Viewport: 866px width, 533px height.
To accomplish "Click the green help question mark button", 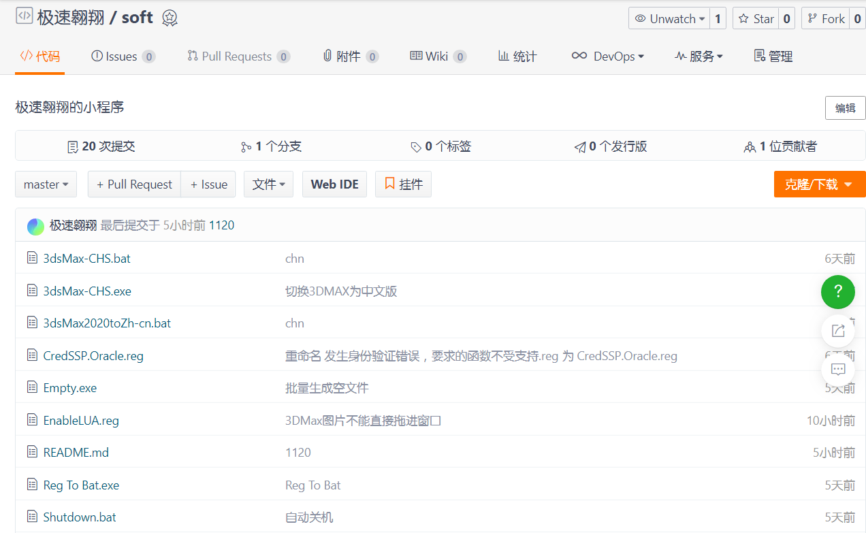I will [x=837, y=292].
